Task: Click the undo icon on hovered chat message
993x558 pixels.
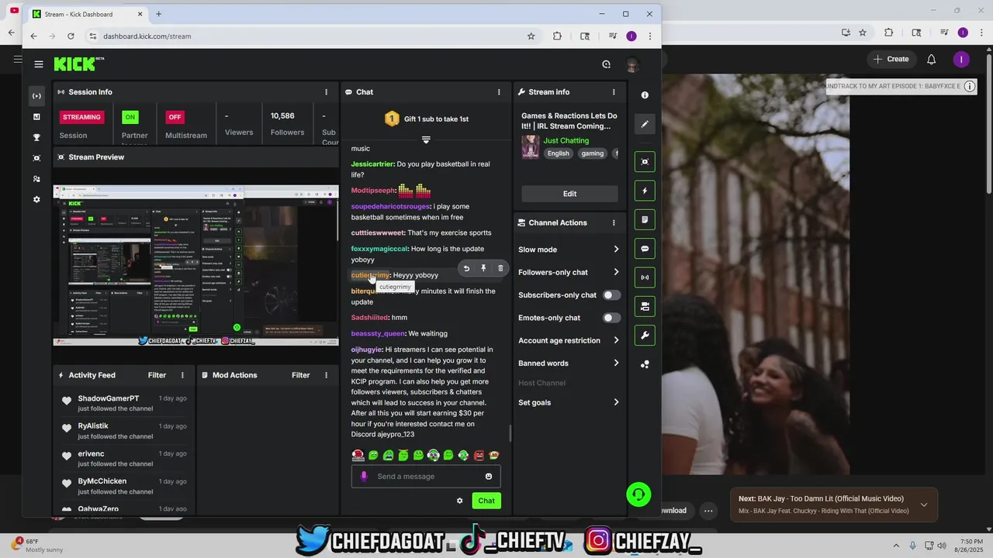Action: (x=466, y=268)
